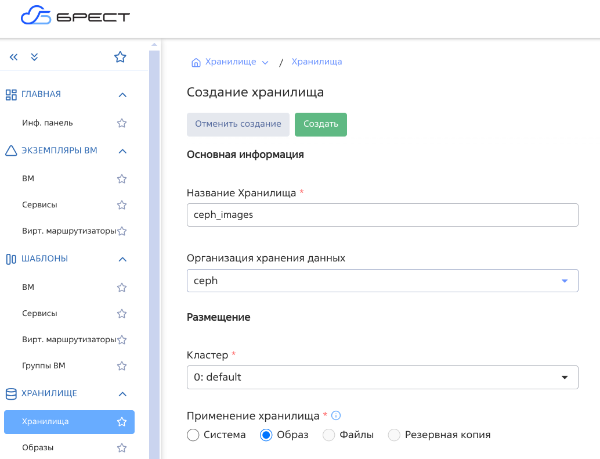Screen dimensions: 600x459
Task: Star the Образы sidebar item
Action: (122, 448)
